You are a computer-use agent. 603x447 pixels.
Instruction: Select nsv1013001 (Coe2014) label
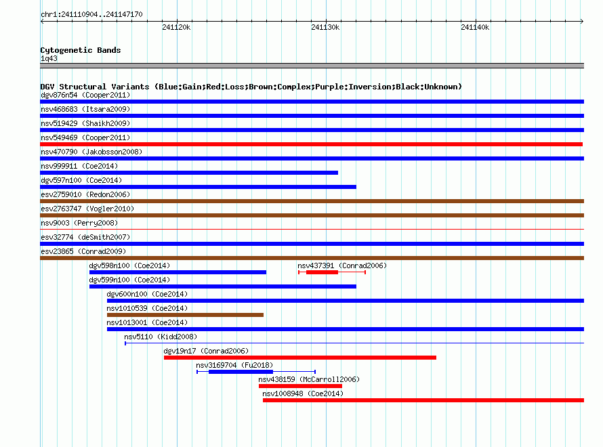147,322
